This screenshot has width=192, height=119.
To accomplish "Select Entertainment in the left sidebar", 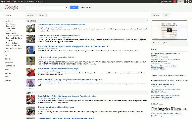I will [x=10, y=66].
